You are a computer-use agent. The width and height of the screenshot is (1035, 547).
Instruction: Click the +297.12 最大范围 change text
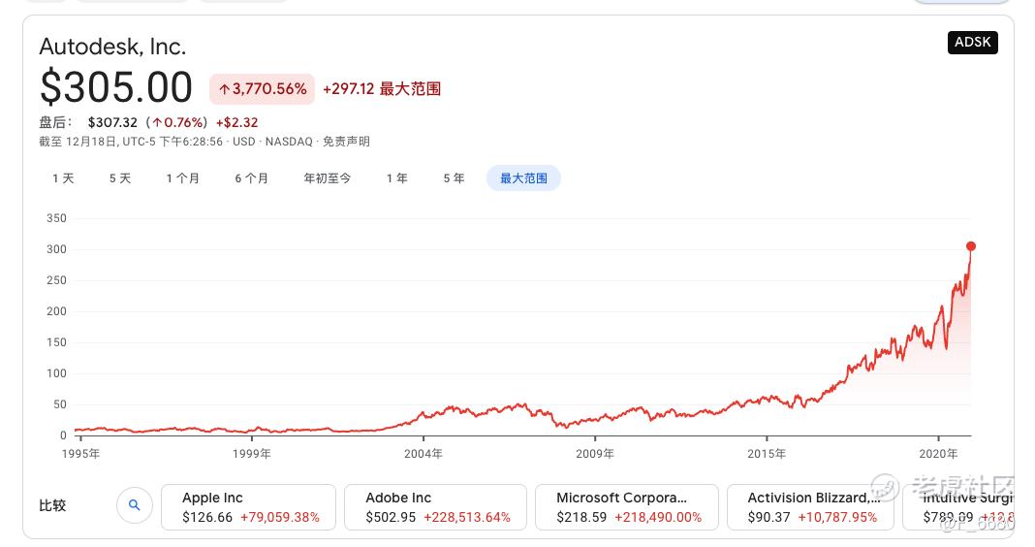coord(382,88)
